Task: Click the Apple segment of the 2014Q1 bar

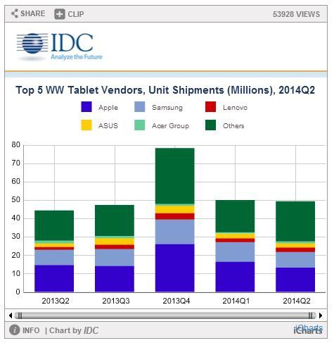Action: (235, 277)
